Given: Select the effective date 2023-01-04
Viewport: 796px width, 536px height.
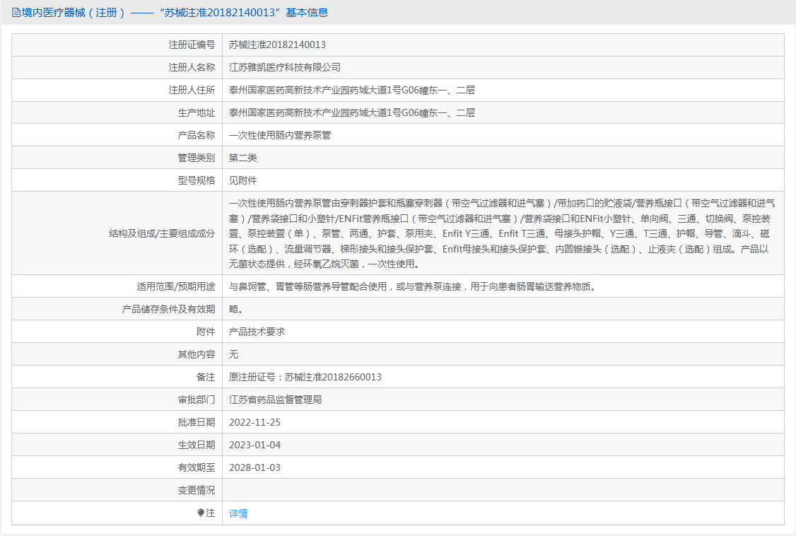Looking at the screenshot, I should (x=254, y=445).
